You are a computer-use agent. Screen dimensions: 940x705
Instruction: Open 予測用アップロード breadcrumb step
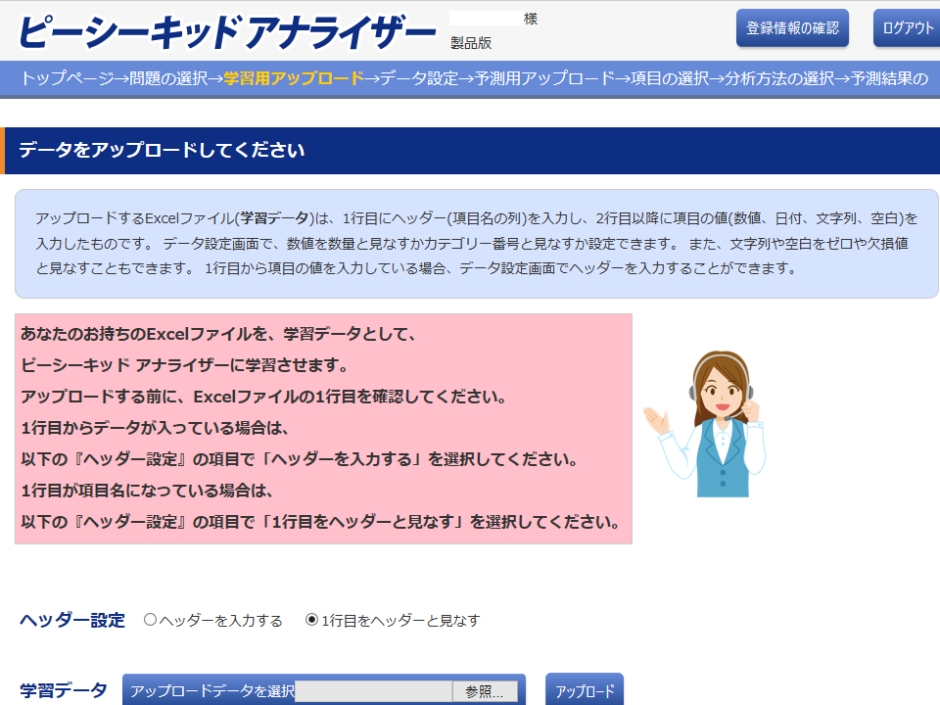(x=544, y=78)
